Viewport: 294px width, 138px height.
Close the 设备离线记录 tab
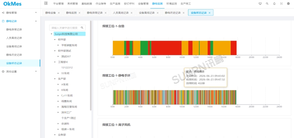tap(158, 13)
